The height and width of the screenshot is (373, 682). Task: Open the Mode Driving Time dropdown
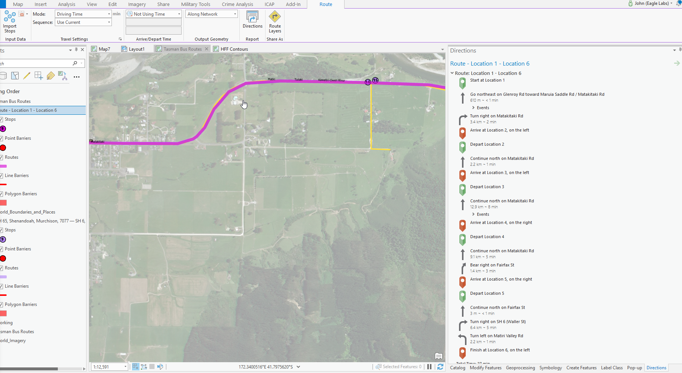[x=83, y=14]
